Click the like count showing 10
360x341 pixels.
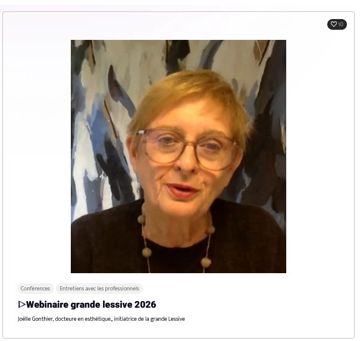pyautogui.click(x=340, y=24)
